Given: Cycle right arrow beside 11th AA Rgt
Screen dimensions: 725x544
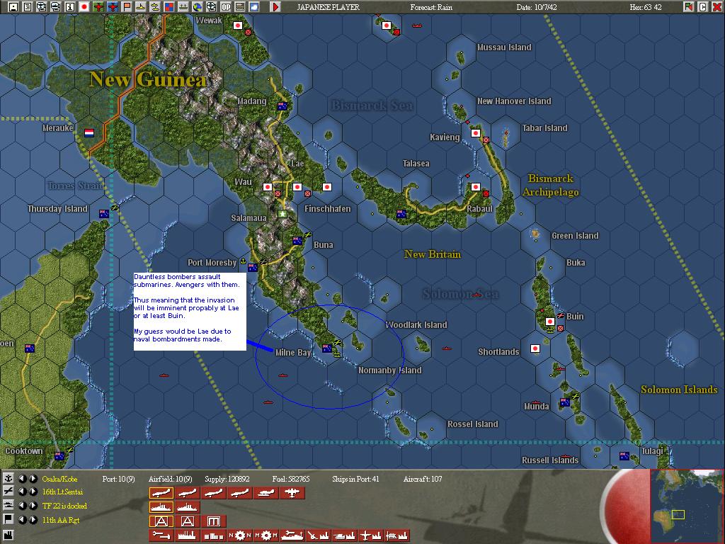Looking at the screenshot, I should click(x=33, y=518).
